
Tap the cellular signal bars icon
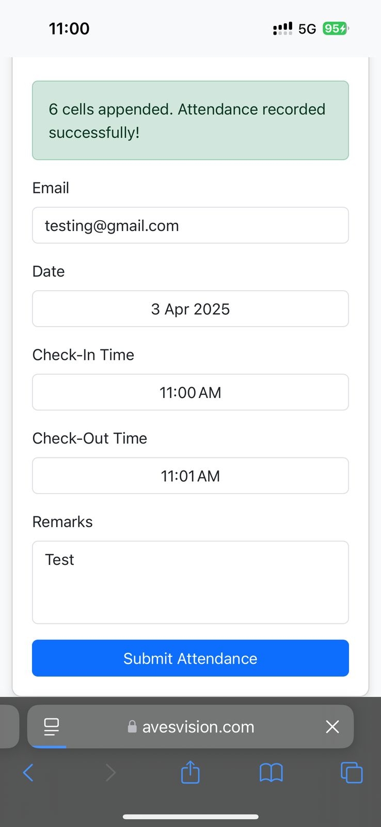(282, 28)
